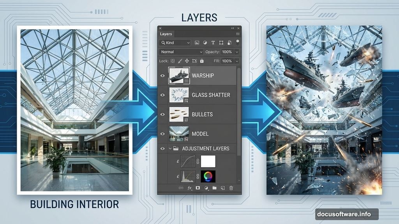Create a new group with the folder icon
Screen dimensions: 399x224
(x=215, y=188)
